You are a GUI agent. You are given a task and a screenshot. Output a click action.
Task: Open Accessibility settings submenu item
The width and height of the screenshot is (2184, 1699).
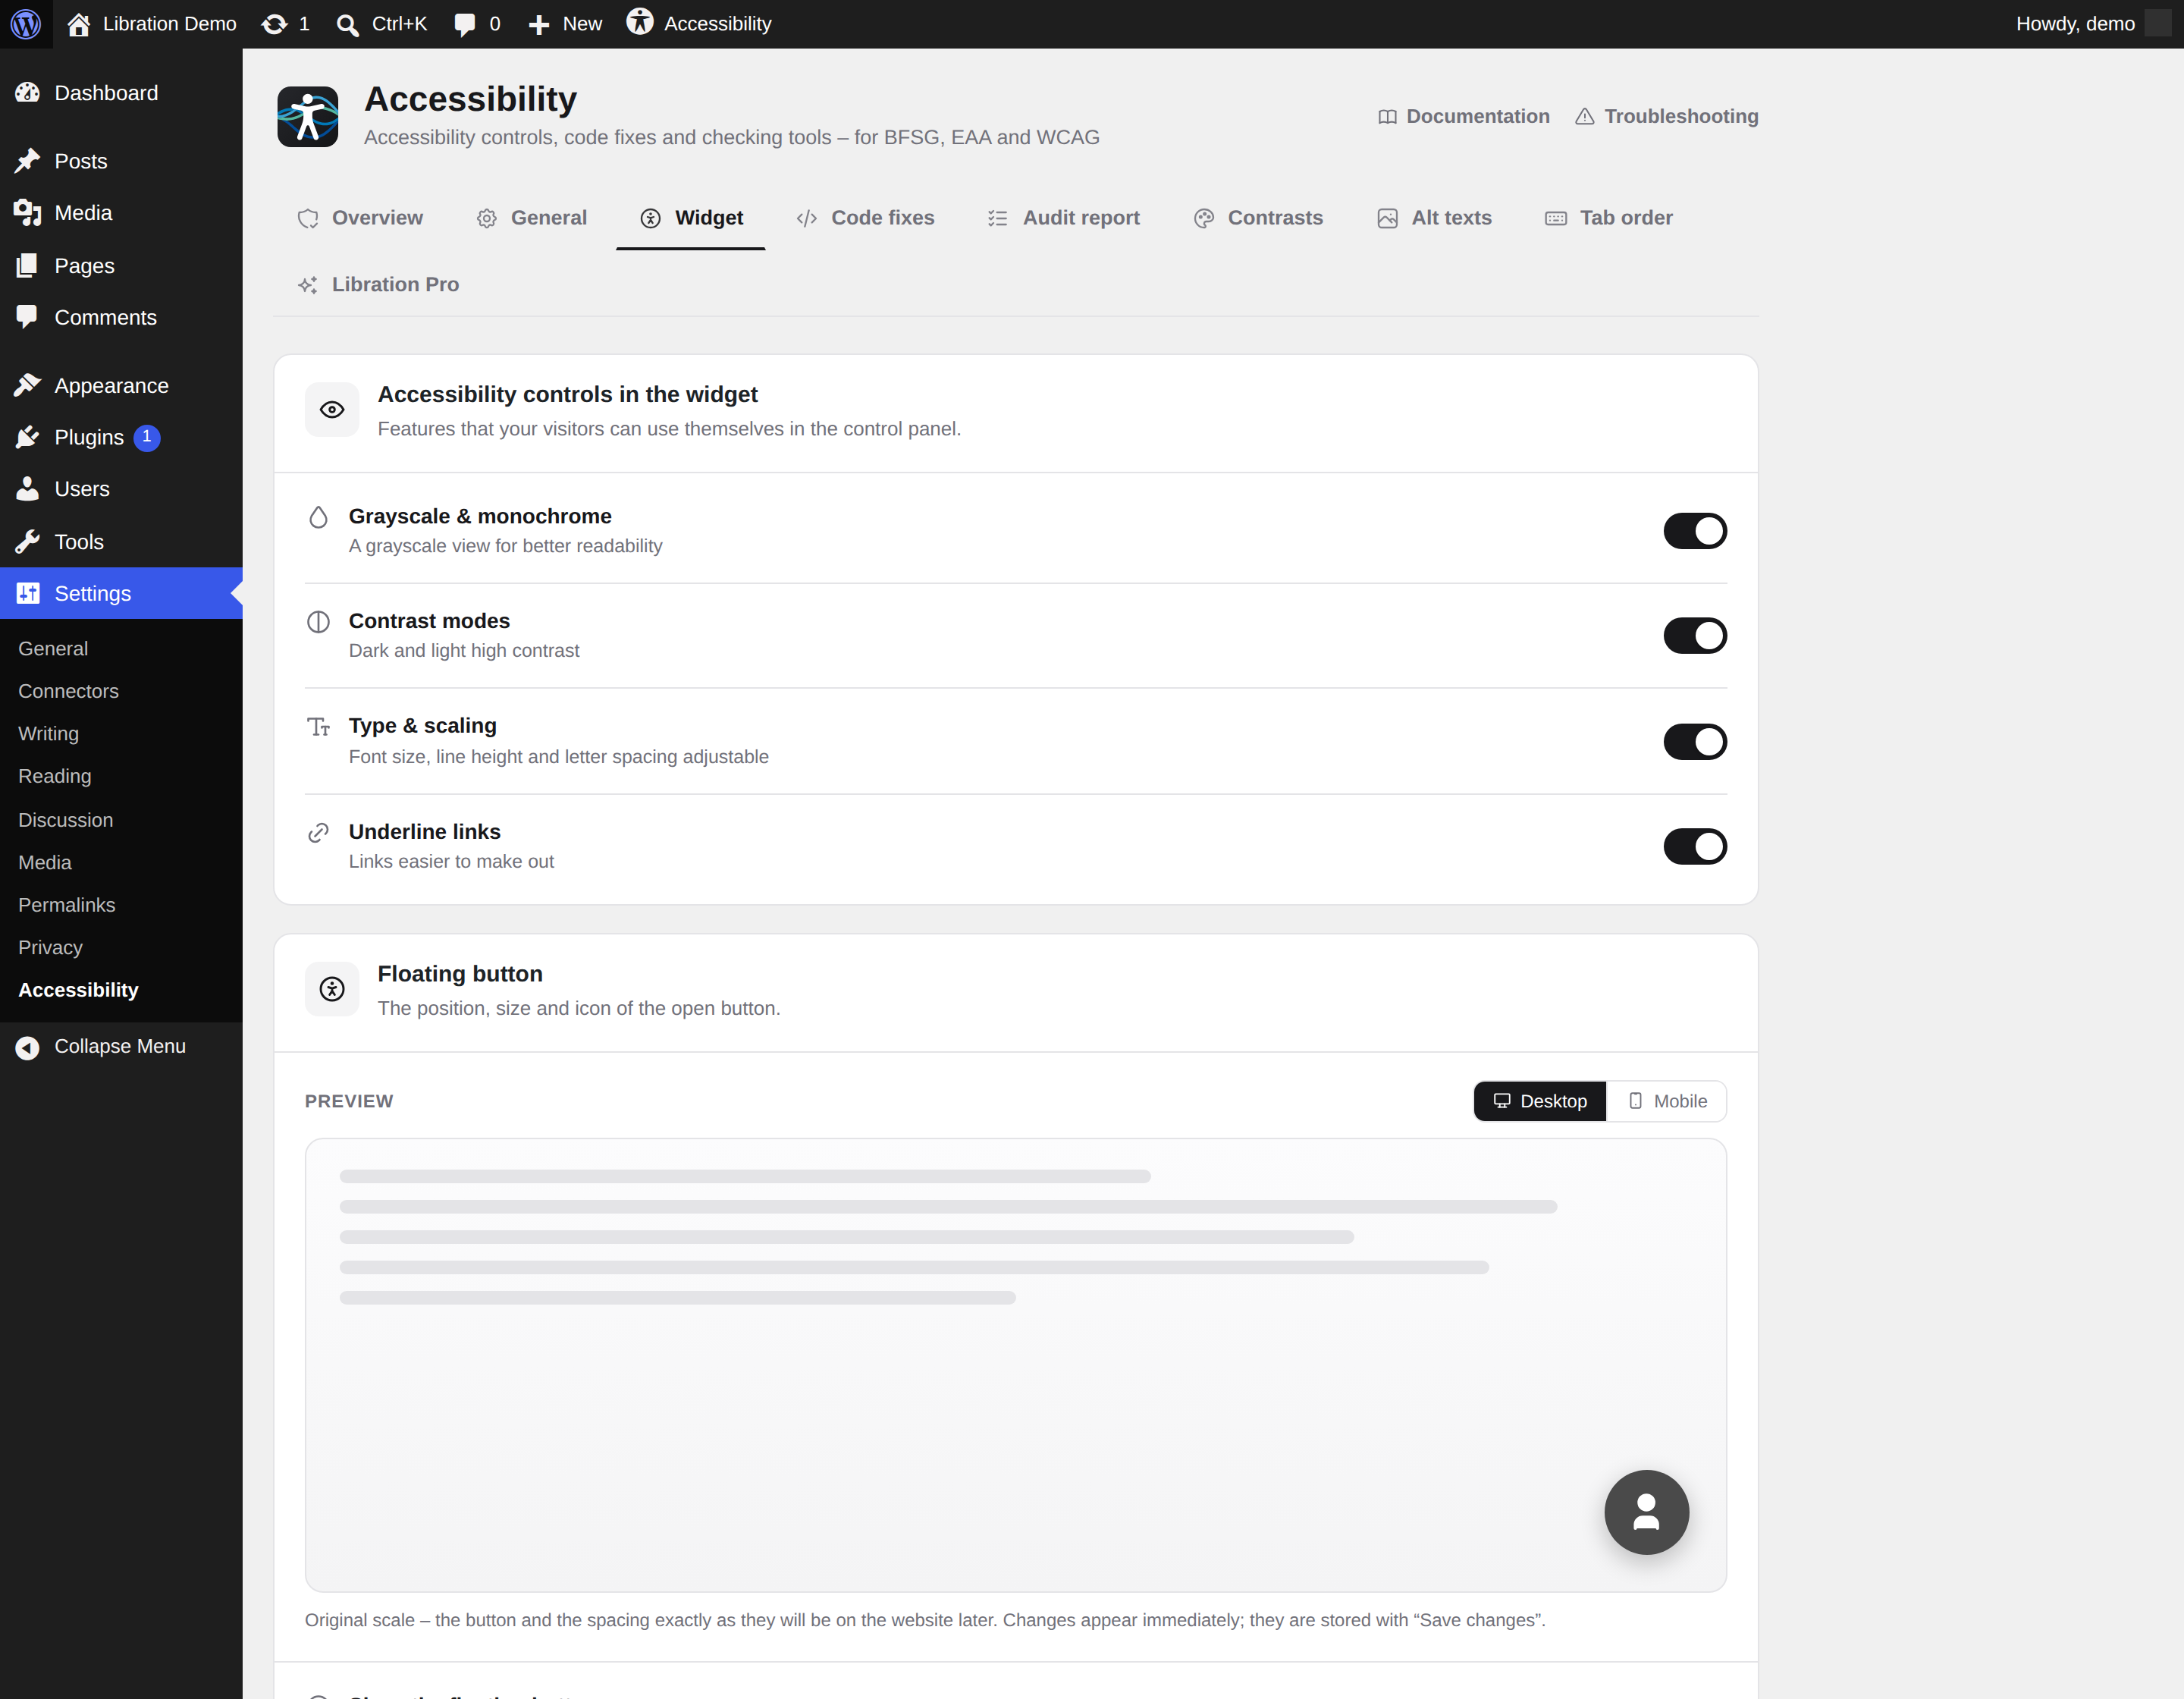coord(78,991)
